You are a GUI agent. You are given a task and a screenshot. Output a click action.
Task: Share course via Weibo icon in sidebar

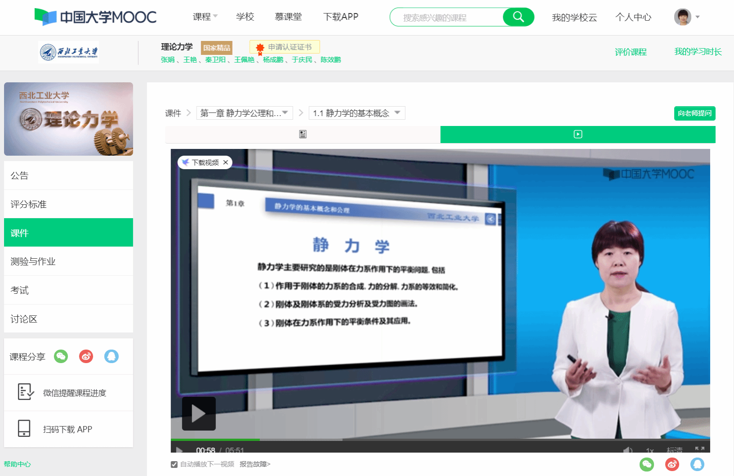click(x=86, y=356)
